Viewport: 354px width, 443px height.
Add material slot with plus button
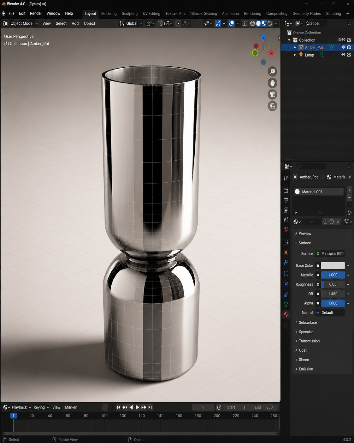pos(350,197)
